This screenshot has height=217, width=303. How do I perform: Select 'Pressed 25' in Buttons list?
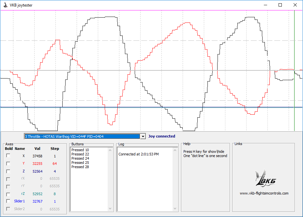80,163
